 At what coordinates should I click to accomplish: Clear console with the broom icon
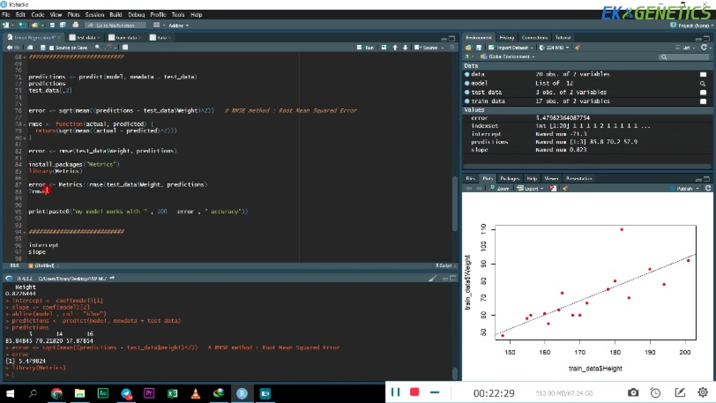432,278
